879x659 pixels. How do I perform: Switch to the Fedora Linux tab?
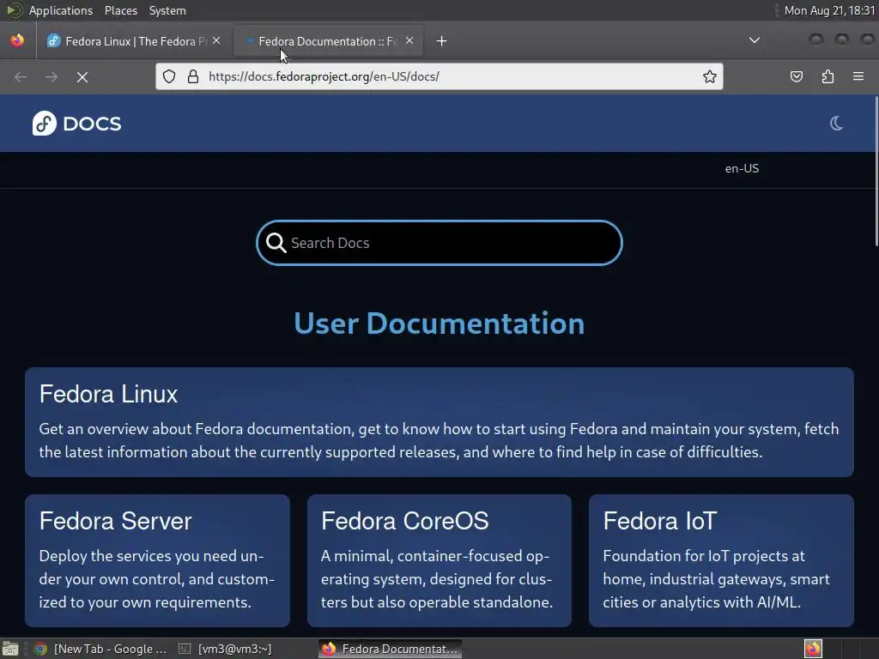[133, 41]
